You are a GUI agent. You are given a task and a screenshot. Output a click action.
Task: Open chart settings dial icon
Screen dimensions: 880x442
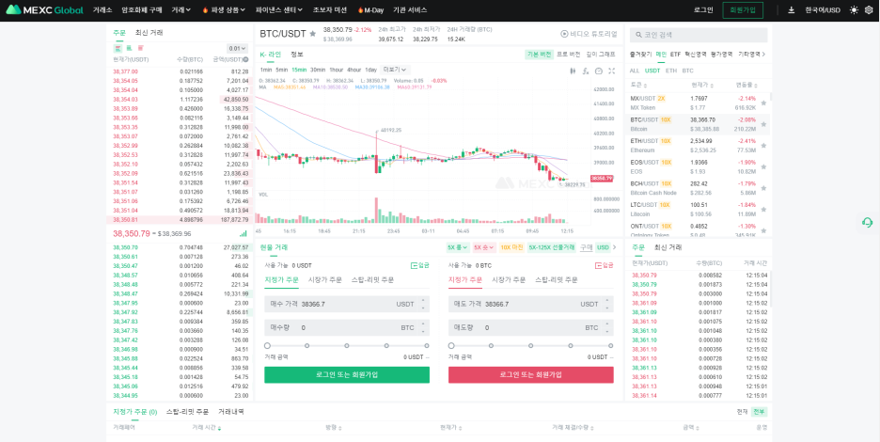coord(598,71)
